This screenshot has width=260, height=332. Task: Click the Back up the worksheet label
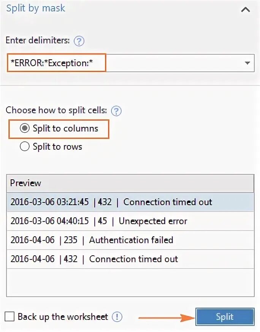[x=63, y=317]
